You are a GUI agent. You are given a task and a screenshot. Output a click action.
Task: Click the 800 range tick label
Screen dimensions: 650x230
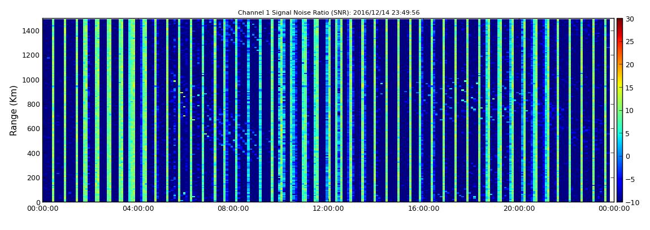click(x=33, y=104)
